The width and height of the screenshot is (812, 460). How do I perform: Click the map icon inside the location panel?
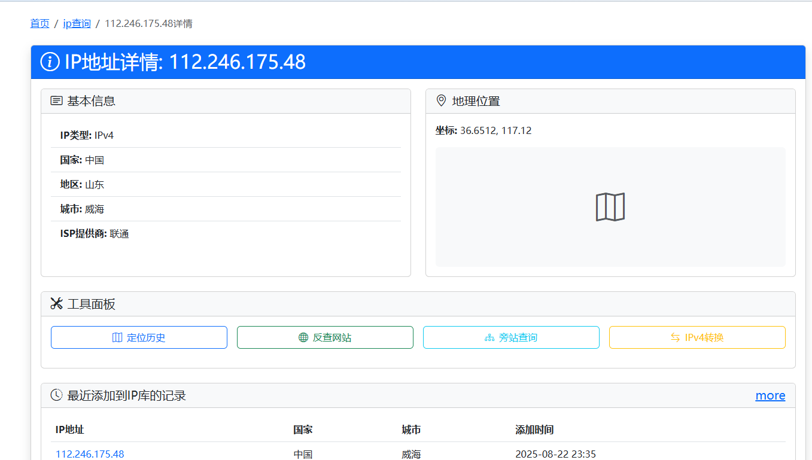pos(610,206)
